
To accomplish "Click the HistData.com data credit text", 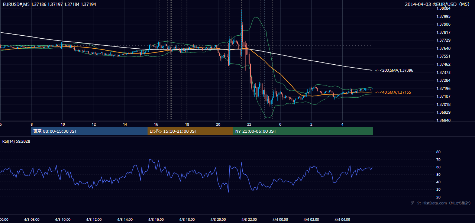I will click(x=441, y=203).
